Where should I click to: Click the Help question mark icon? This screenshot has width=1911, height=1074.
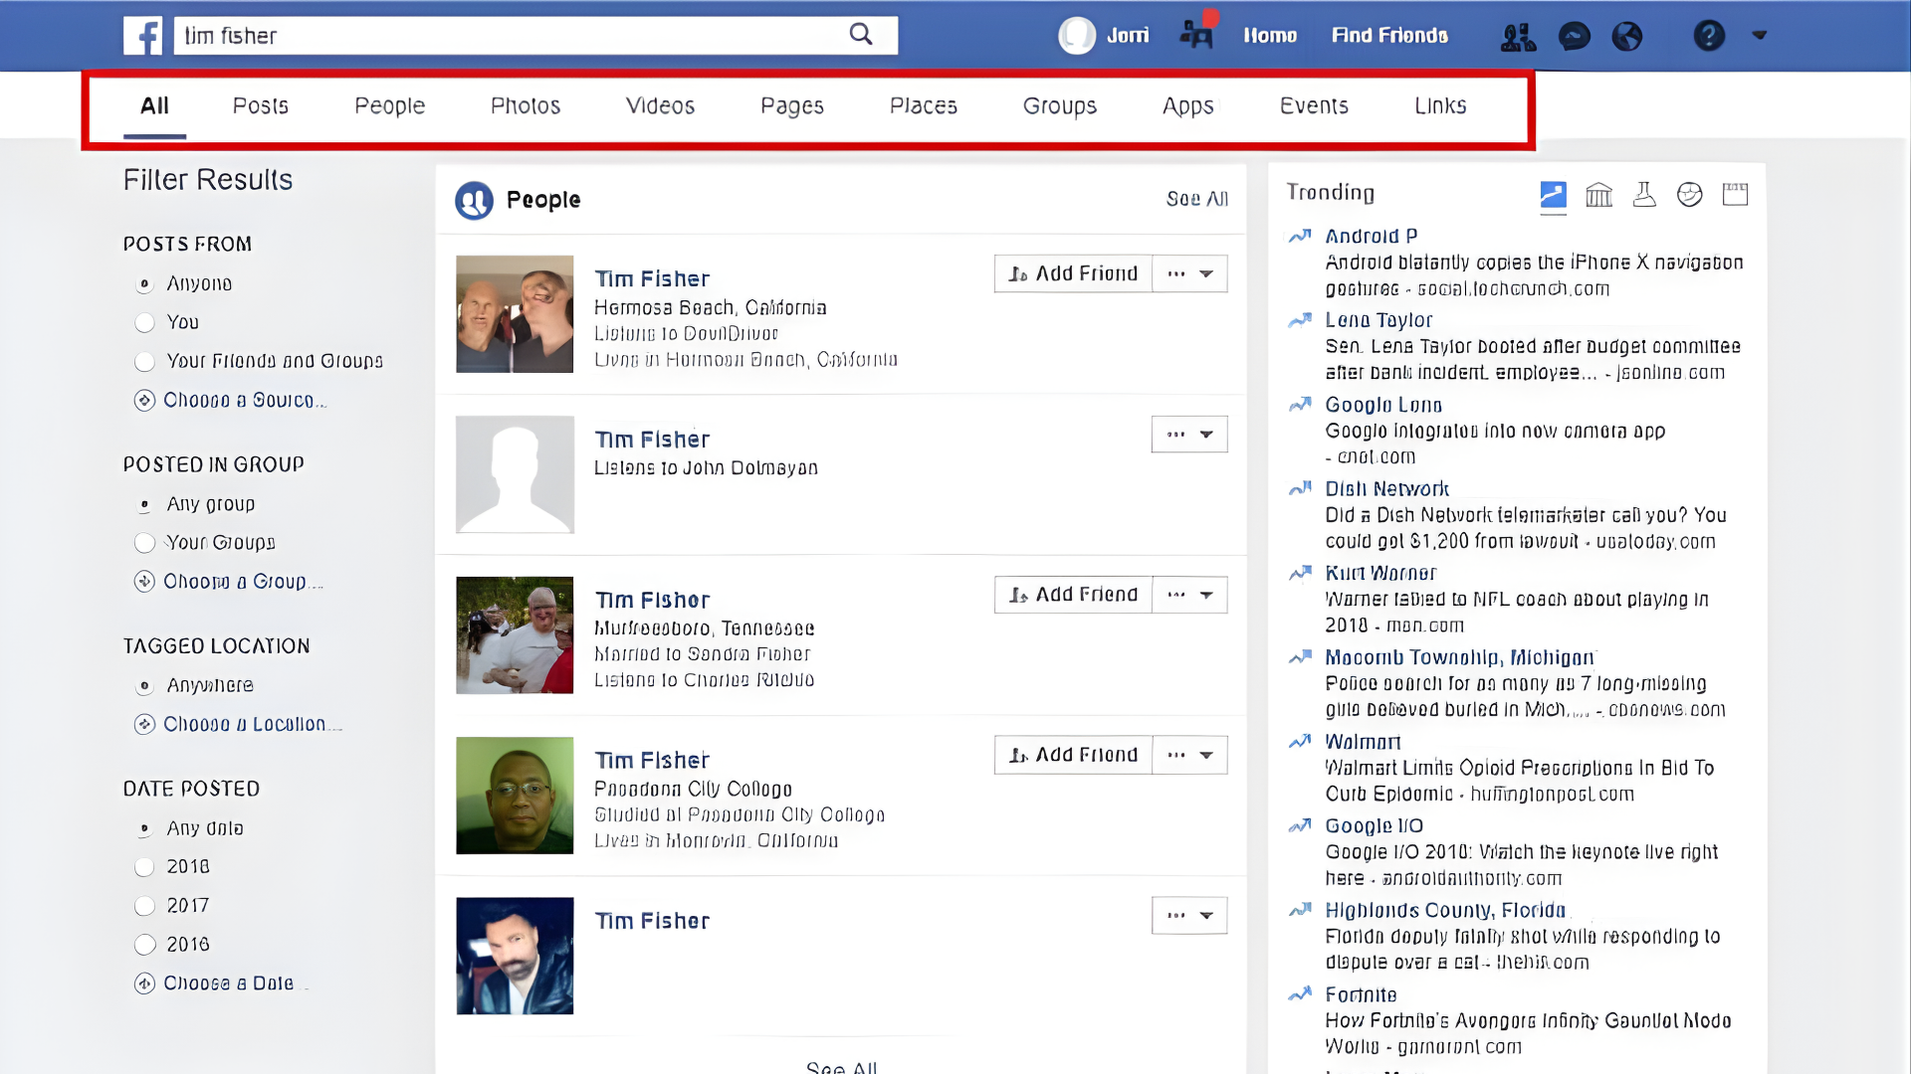1708,36
